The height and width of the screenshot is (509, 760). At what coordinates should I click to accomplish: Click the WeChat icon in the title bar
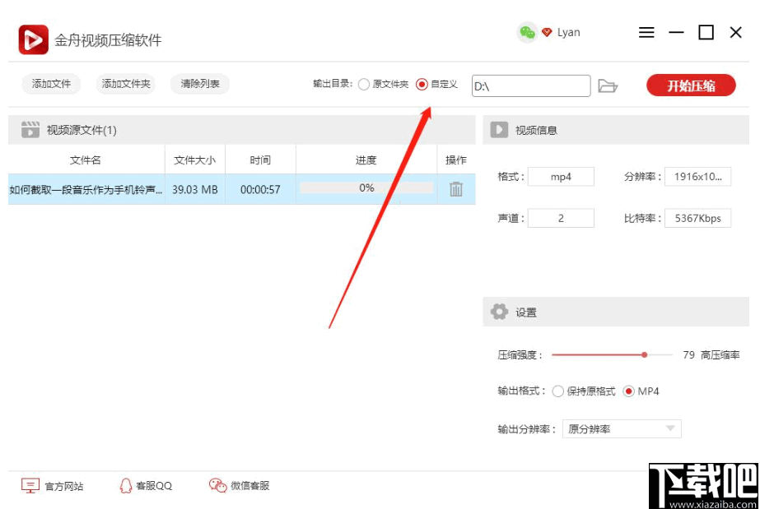(526, 32)
